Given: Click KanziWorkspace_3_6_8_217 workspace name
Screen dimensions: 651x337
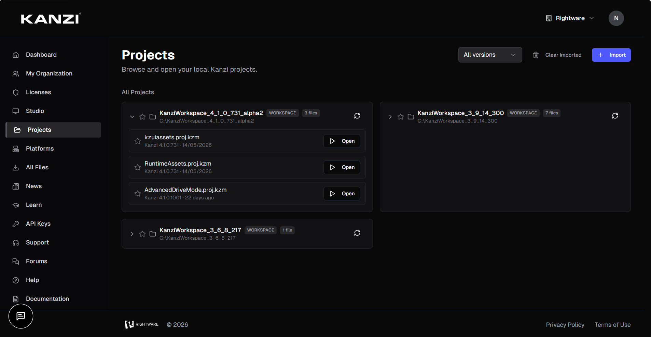Looking at the screenshot, I should tap(200, 230).
